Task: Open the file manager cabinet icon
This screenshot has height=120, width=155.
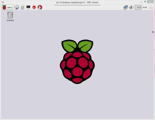Action: [x=22, y=7]
